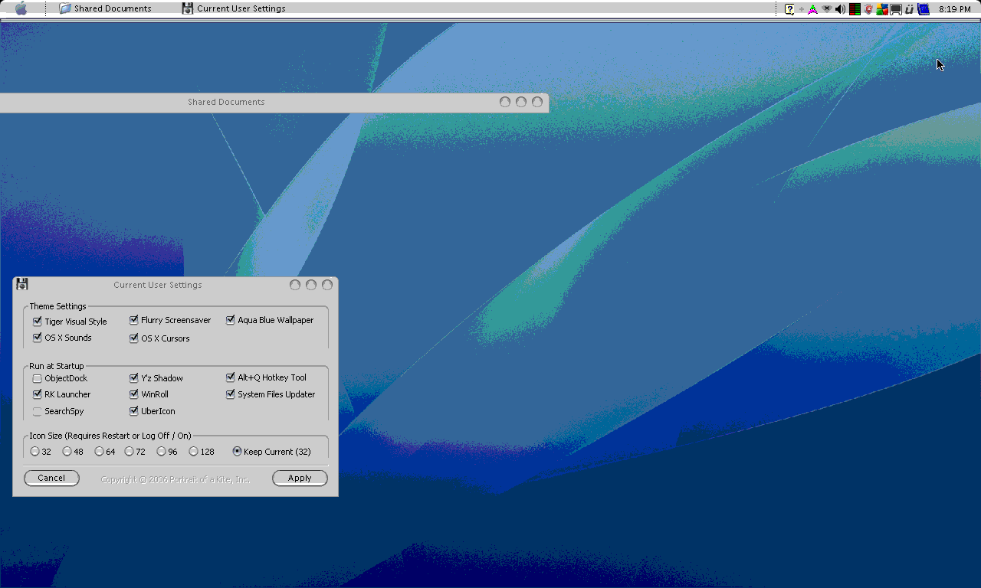This screenshot has width=981, height=588.
Task: Uncheck System Files Updater
Action: coord(231,394)
